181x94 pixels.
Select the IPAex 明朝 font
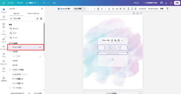coord(25,47)
